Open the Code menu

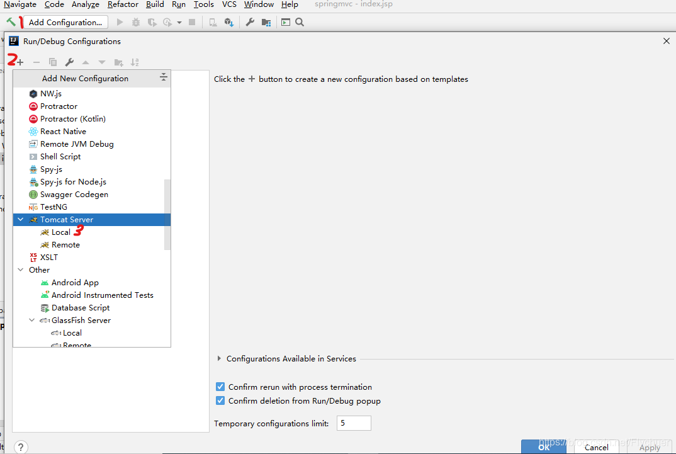[54, 4]
